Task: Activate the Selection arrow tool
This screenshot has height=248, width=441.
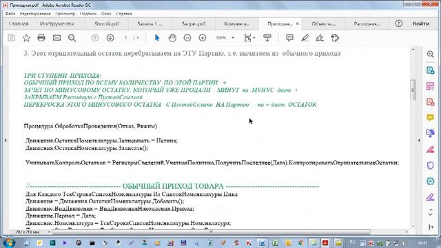Action: 157,38
